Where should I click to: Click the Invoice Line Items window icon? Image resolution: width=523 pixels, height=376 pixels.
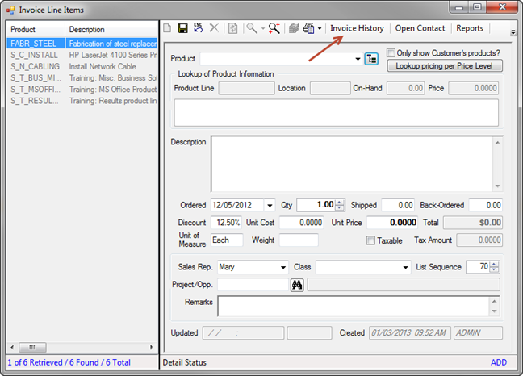(10, 10)
